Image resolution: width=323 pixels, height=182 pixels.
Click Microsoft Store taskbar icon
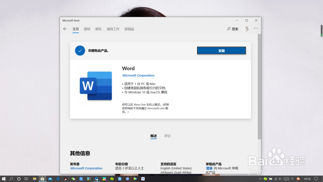42,179
